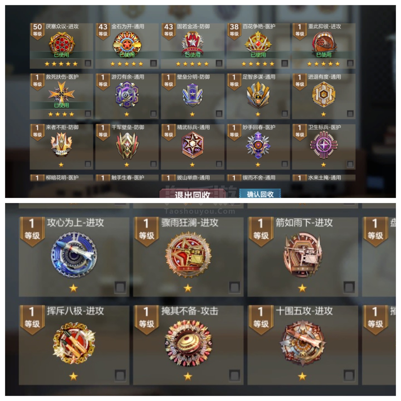Click the 退出回收 exit button

click(192, 194)
